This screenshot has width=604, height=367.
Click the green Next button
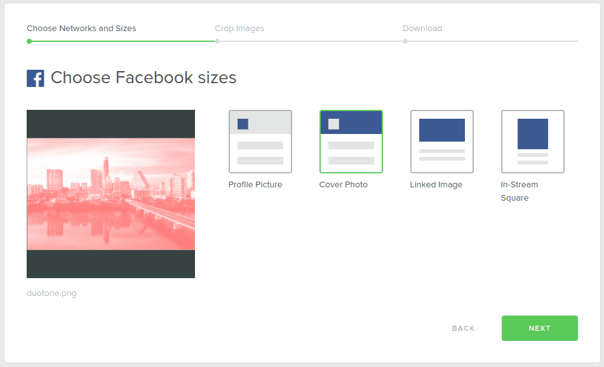click(x=539, y=328)
